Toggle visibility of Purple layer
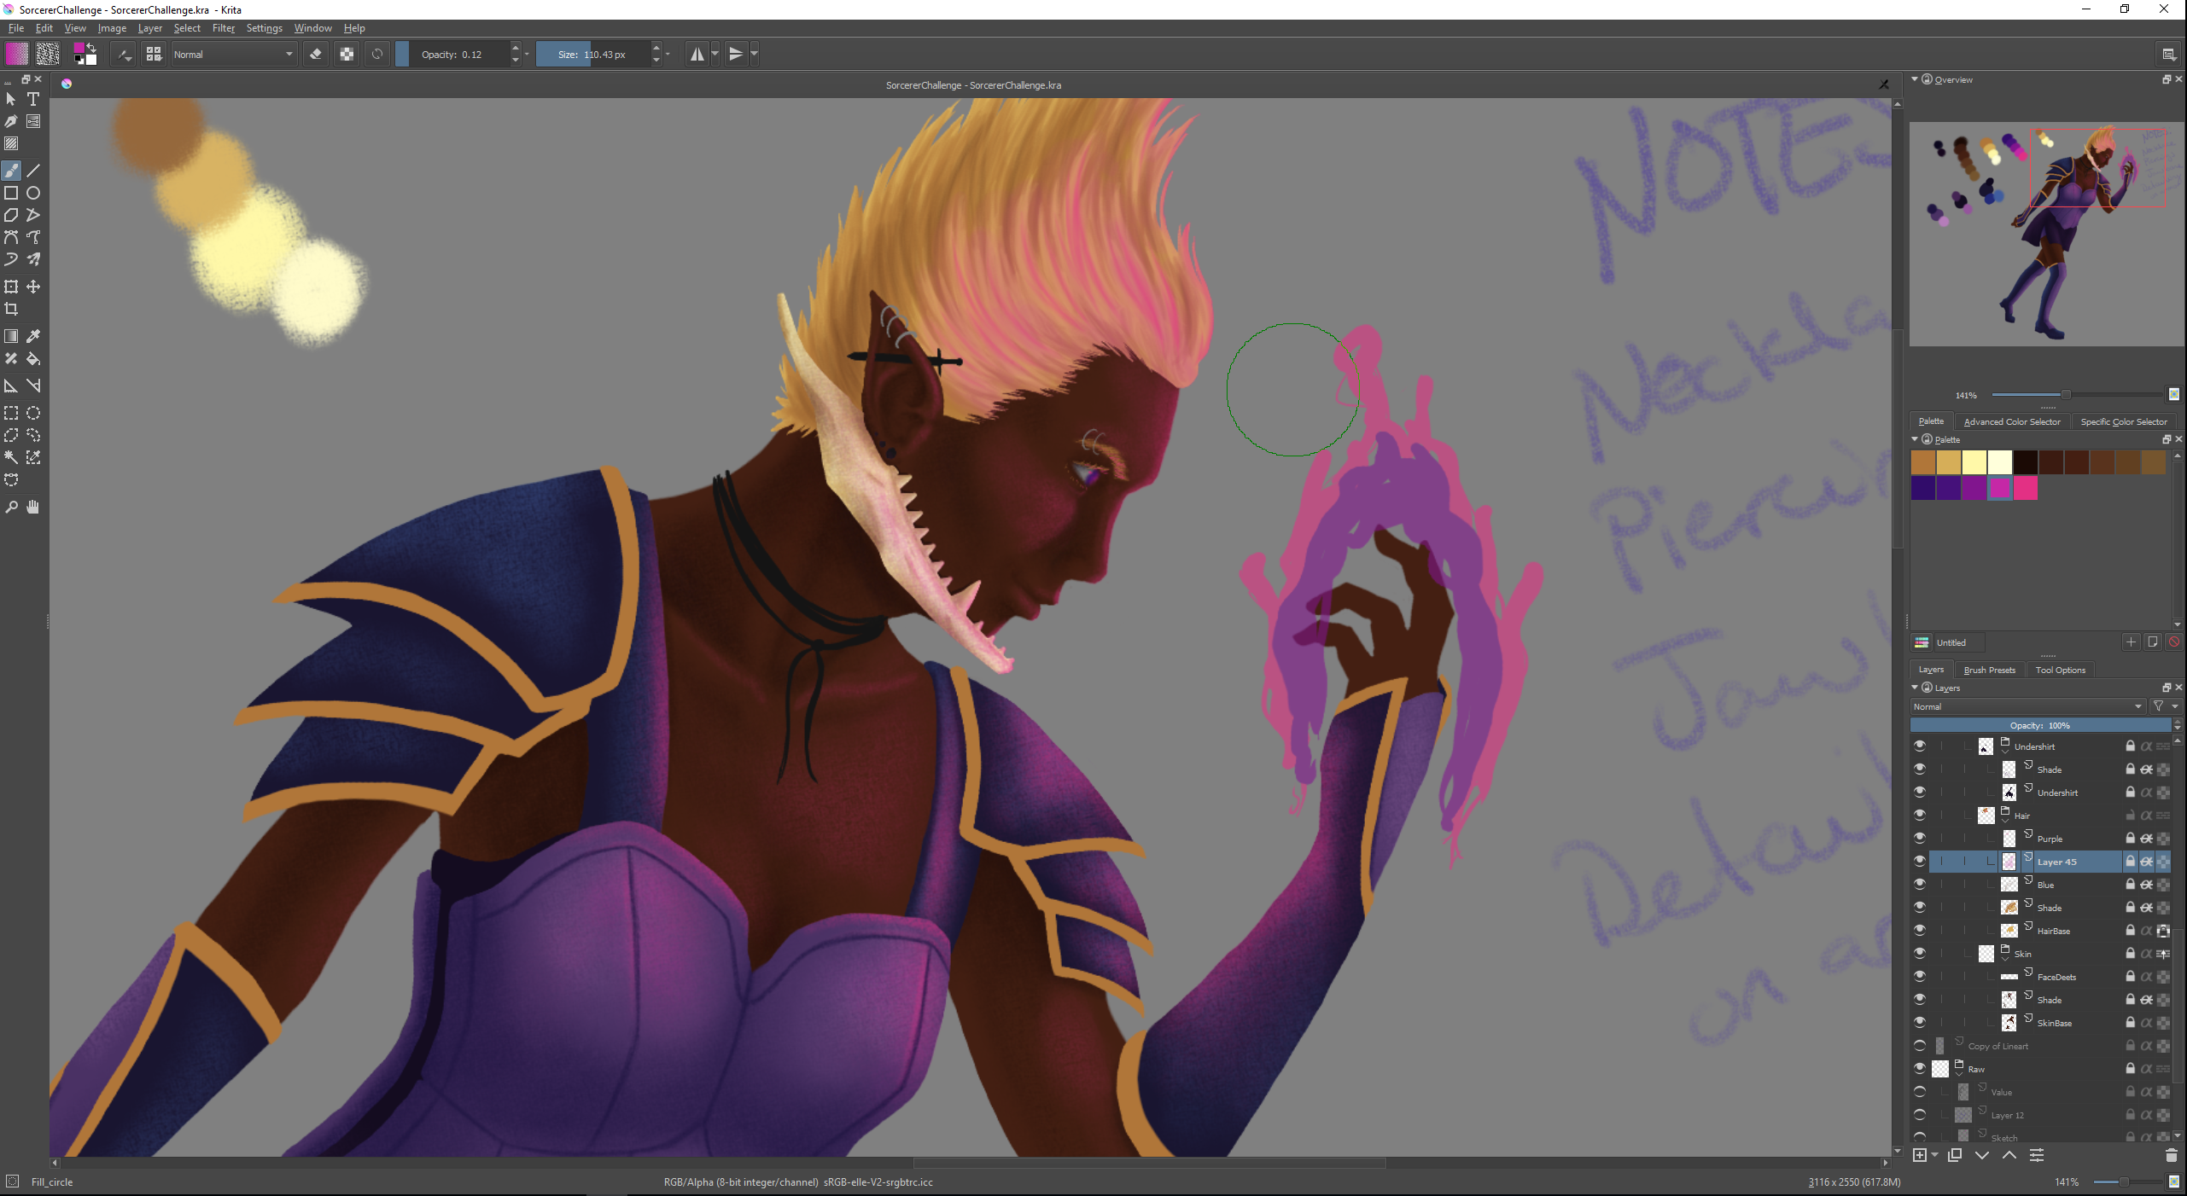The height and width of the screenshot is (1196, 2187). pos(1920,838)
